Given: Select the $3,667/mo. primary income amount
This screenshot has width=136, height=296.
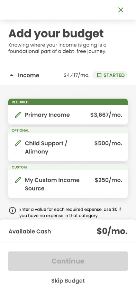Looking at the screenshot, I should click(x=106, y=115).
